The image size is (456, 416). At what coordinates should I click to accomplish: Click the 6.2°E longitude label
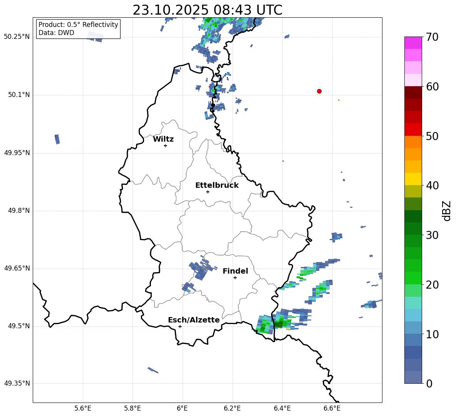(232, 408)
